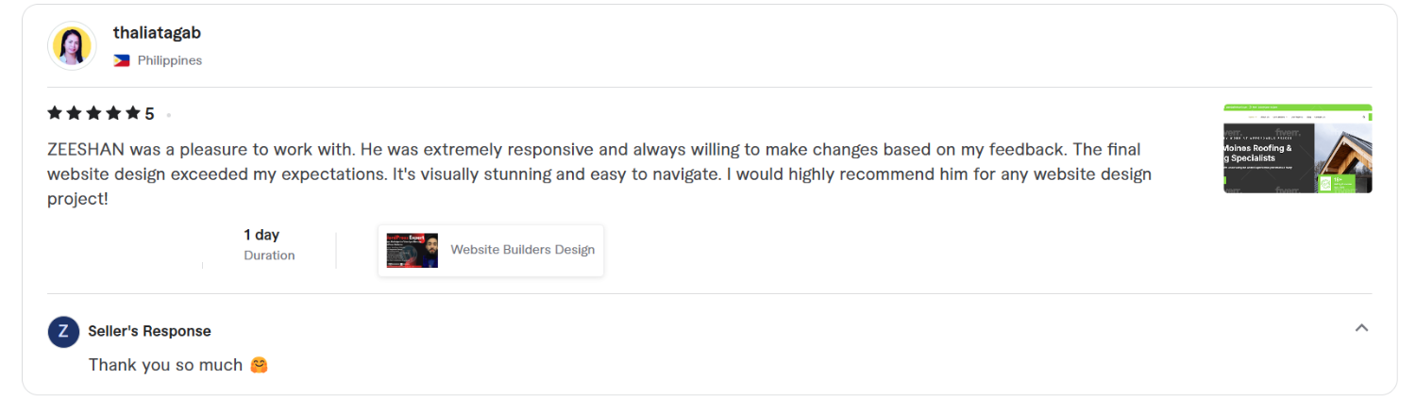Click the middle star of the rating
1416x396 pixels.
(93, 113)
